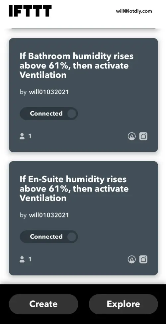Click the user count icon on En-Suite applet

click(22, 259)
